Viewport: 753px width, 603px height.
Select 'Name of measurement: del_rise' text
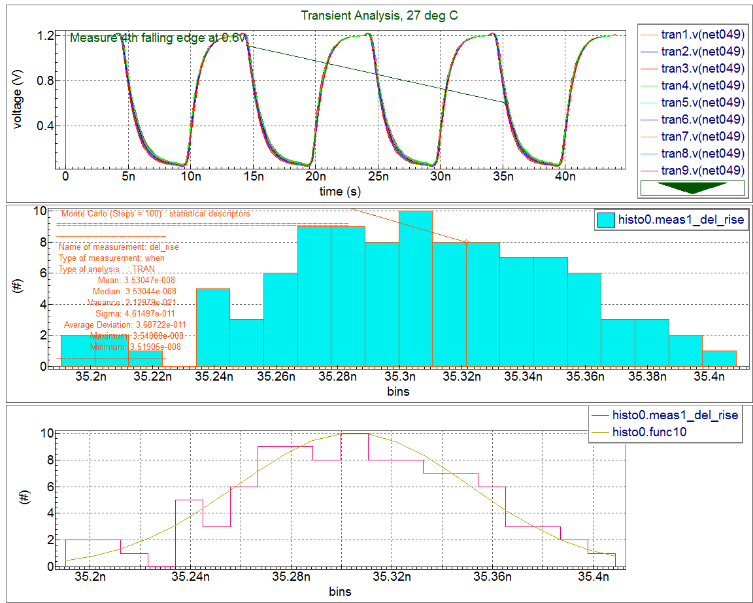click(x=118, y=247)
